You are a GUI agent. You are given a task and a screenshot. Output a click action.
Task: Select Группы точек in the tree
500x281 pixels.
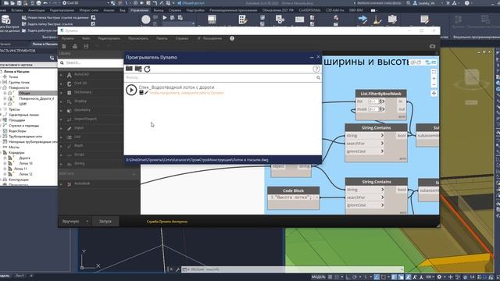[x=19, y=82]
